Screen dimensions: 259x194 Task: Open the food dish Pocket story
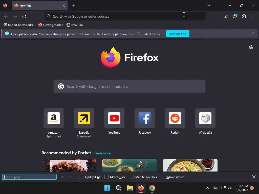pos(190,165)
